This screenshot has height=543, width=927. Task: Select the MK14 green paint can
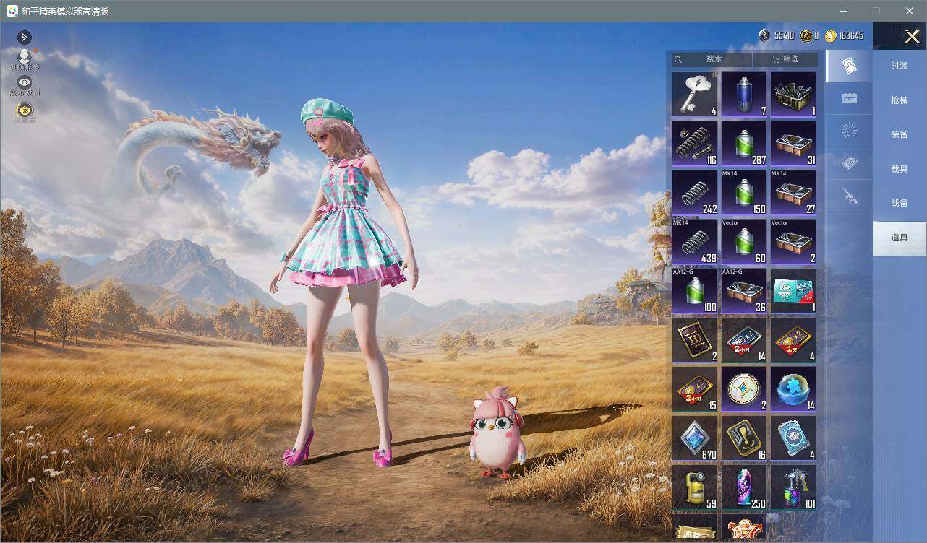pyautogui.click(x=744, y=192)
